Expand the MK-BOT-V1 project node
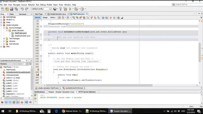203x114 pixels. click(1, 20)
